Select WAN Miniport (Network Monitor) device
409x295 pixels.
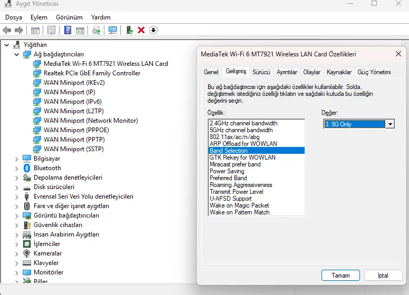(91, 121)
